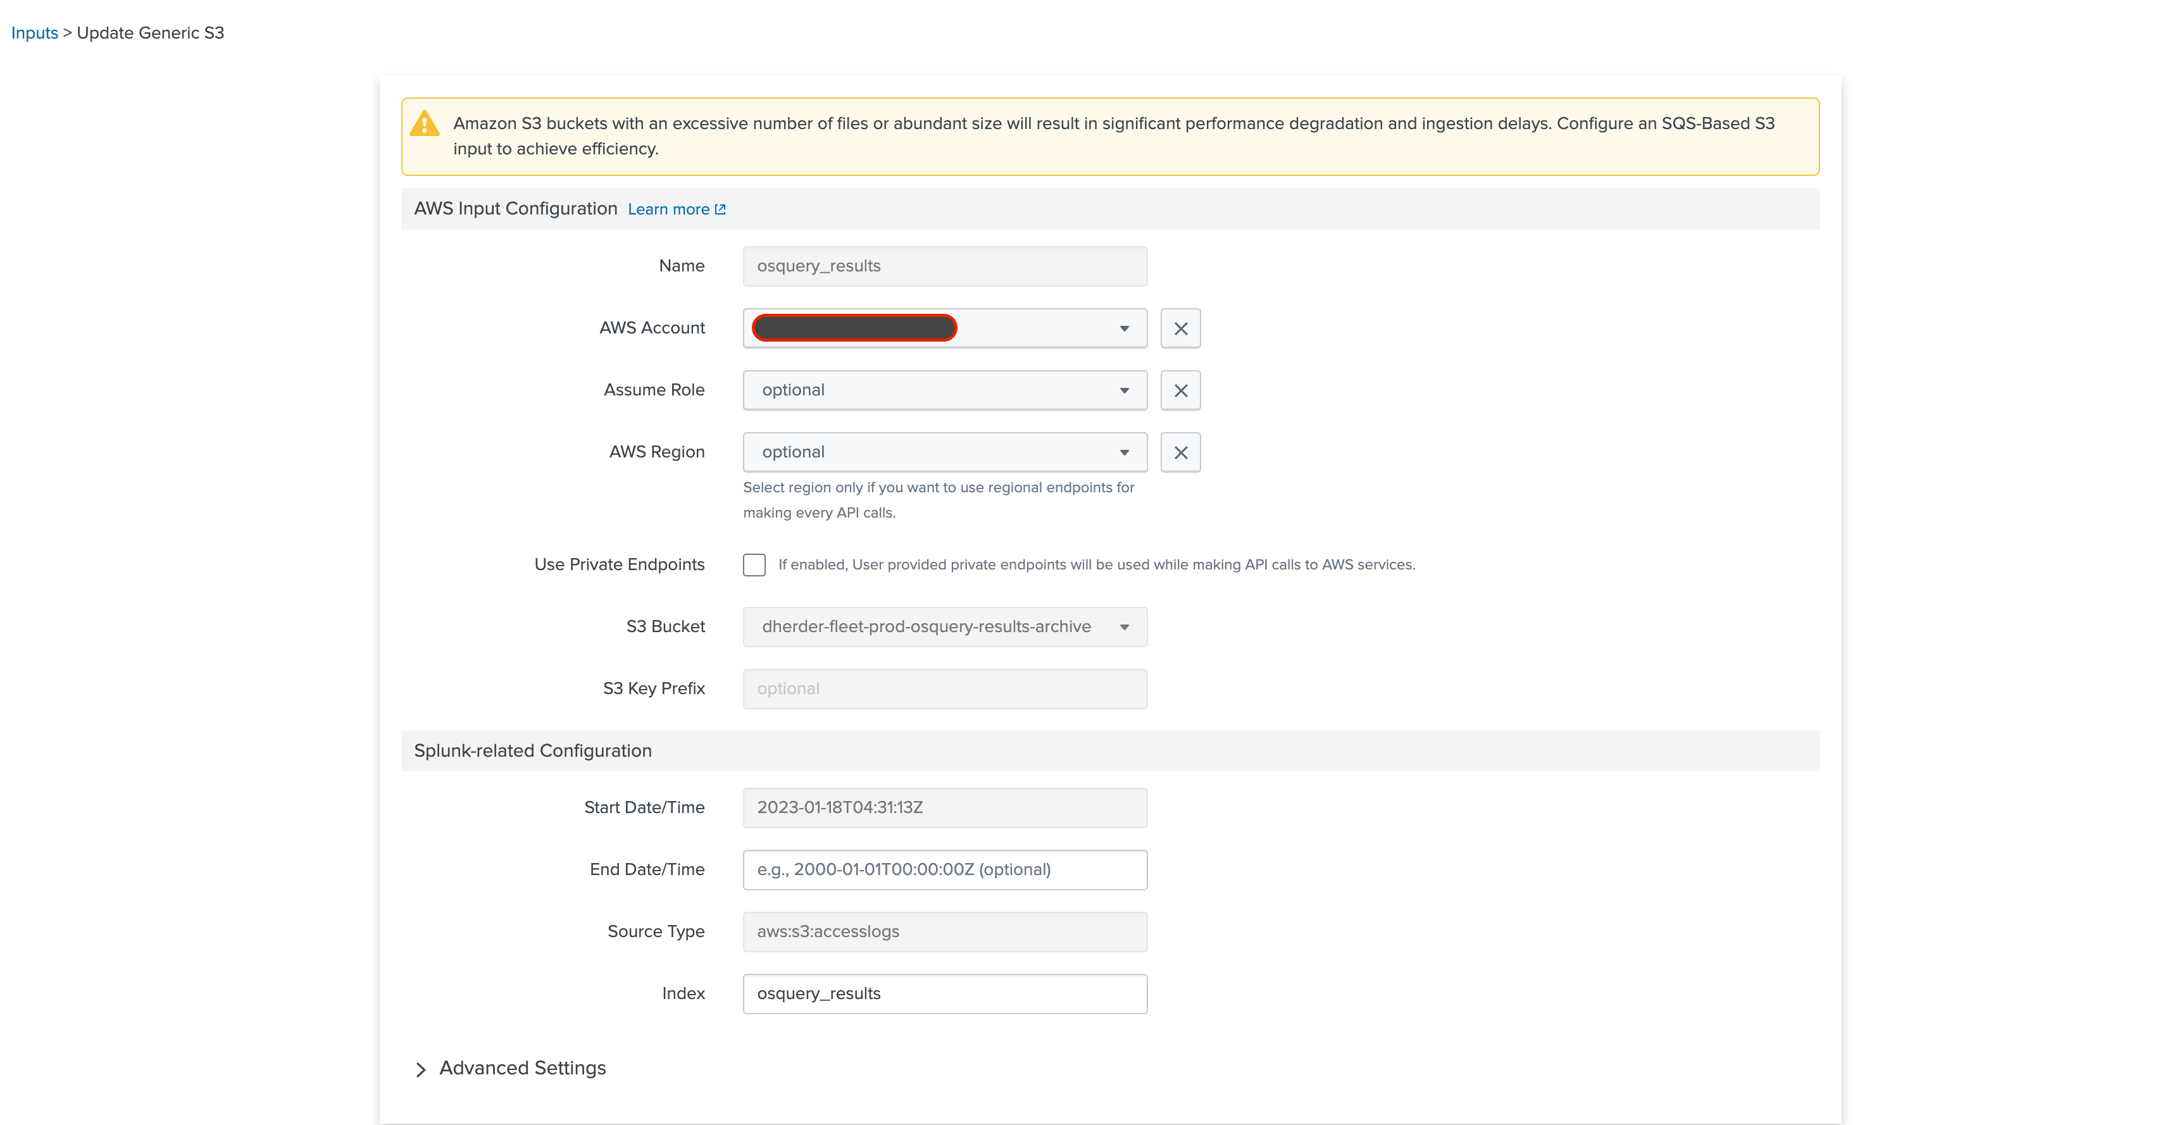Open the Assume Role dropdown
This screenshot has width=2172, height=1125.
[1123, 389]
